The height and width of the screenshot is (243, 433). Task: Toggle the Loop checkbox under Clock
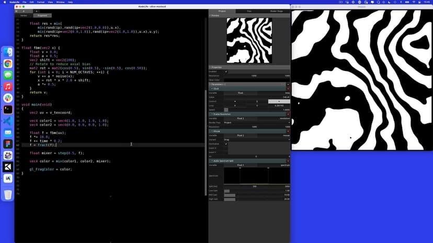[235, 105]
